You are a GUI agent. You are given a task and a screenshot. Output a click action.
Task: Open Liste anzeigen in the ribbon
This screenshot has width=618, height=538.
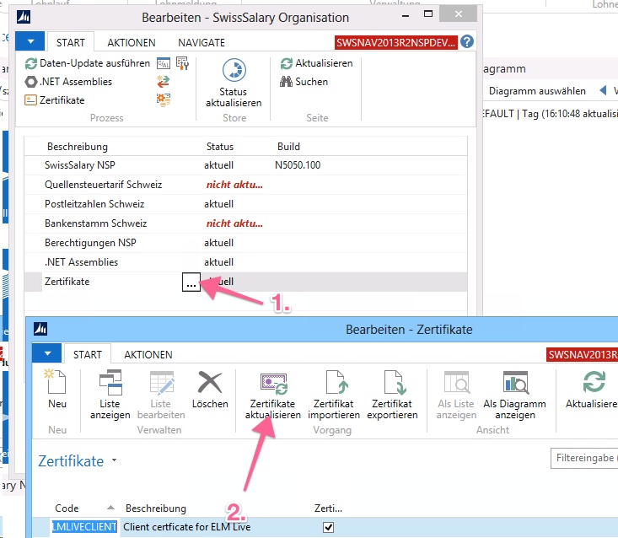(110, 385)
